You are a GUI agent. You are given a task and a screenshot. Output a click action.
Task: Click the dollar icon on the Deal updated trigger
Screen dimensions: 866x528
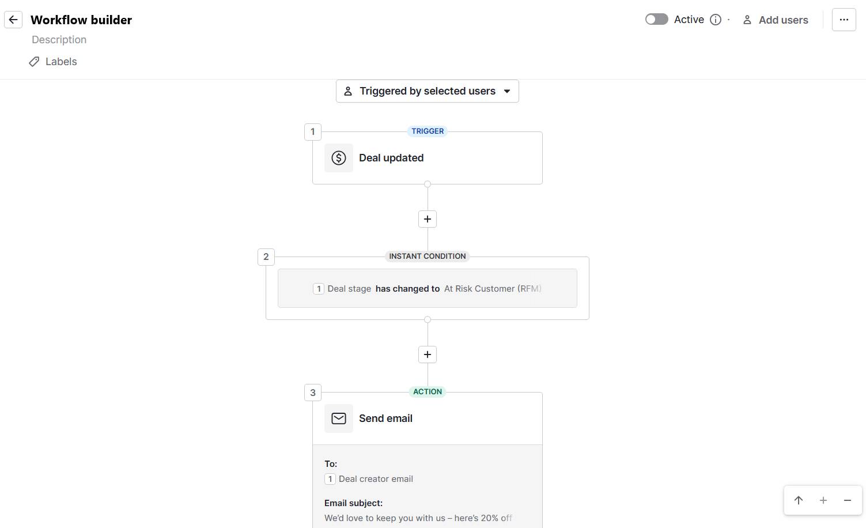(338, 157)
